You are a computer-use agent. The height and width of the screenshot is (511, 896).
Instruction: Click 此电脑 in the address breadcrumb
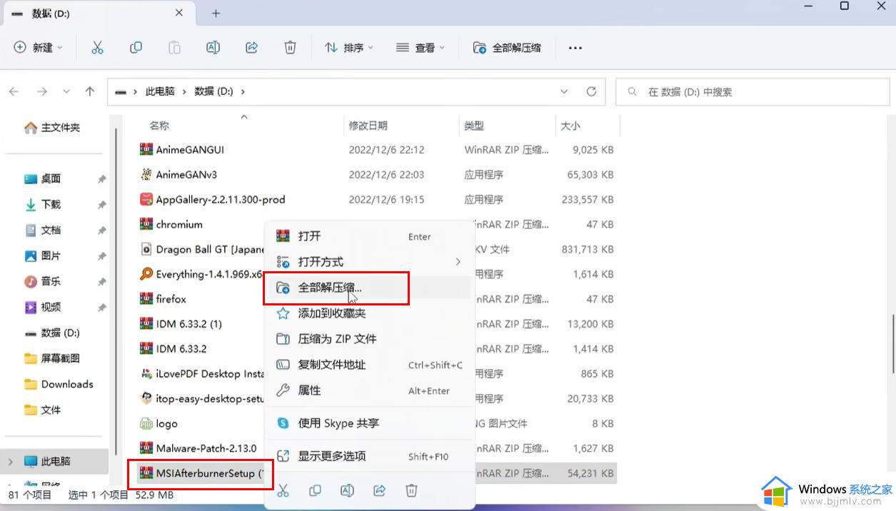tap(160, 91)
